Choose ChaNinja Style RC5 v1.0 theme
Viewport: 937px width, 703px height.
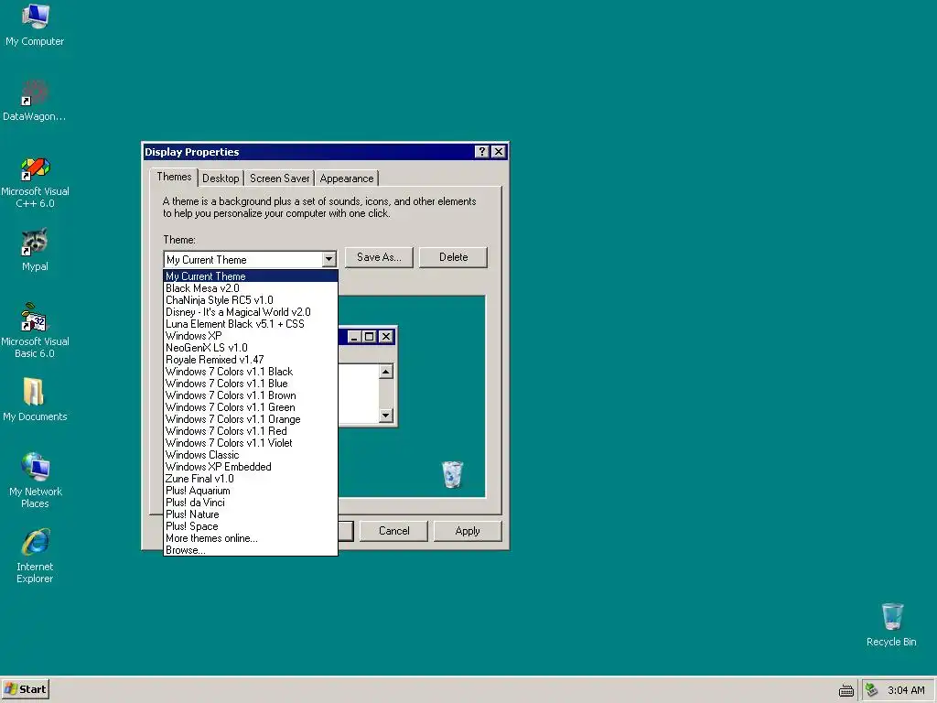click(x=251, y=300)
